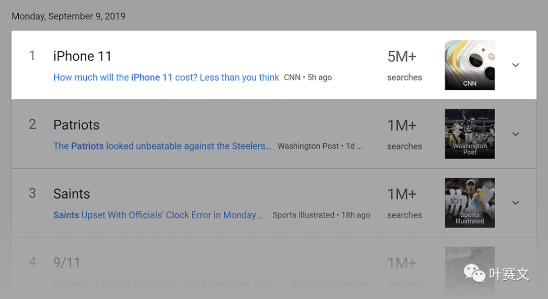The width and height of the screenshot is (548, 299).
Task: Open 'How much will the iPhone 11 cost' article
Action: pyautogui.click(x=166, y=78)
